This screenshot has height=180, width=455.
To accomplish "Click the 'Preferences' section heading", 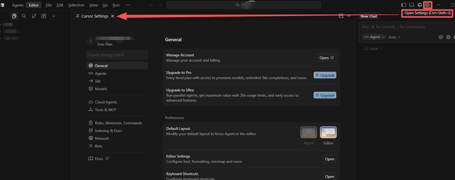I will pyautogui.click(x=175, y=118).
